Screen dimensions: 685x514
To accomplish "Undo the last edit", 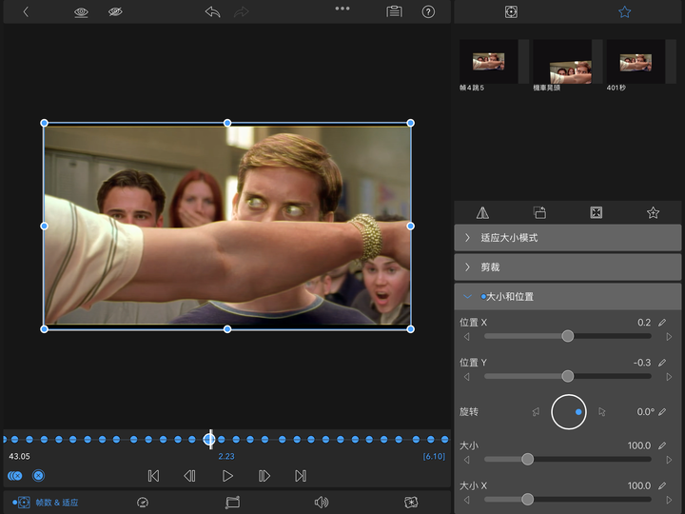I will click(213, 11).
